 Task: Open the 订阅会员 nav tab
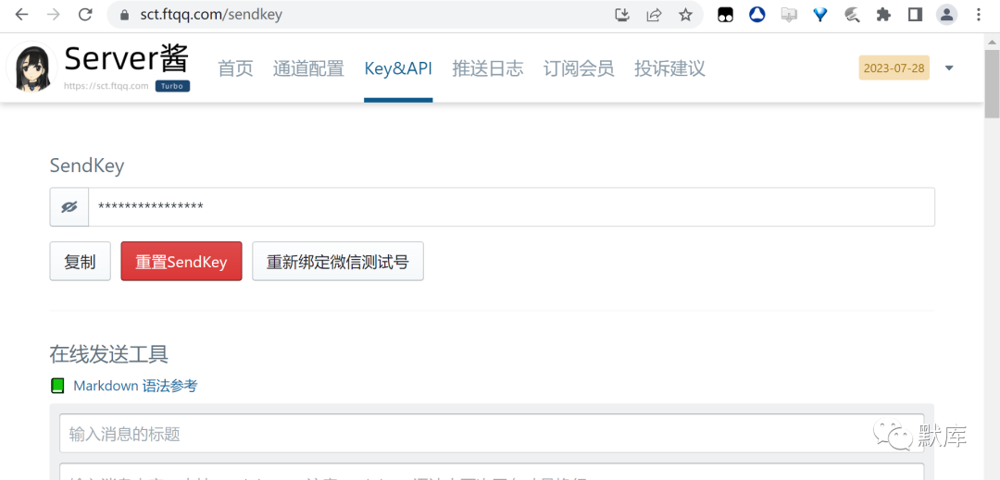pos(579,68)
